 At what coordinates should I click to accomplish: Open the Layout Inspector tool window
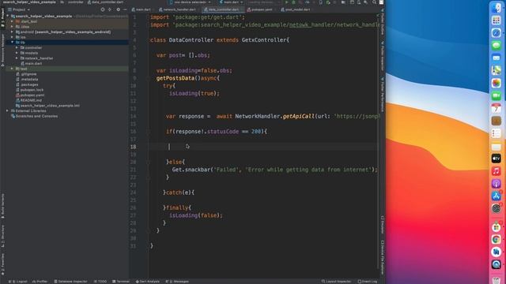coord(336,282)
